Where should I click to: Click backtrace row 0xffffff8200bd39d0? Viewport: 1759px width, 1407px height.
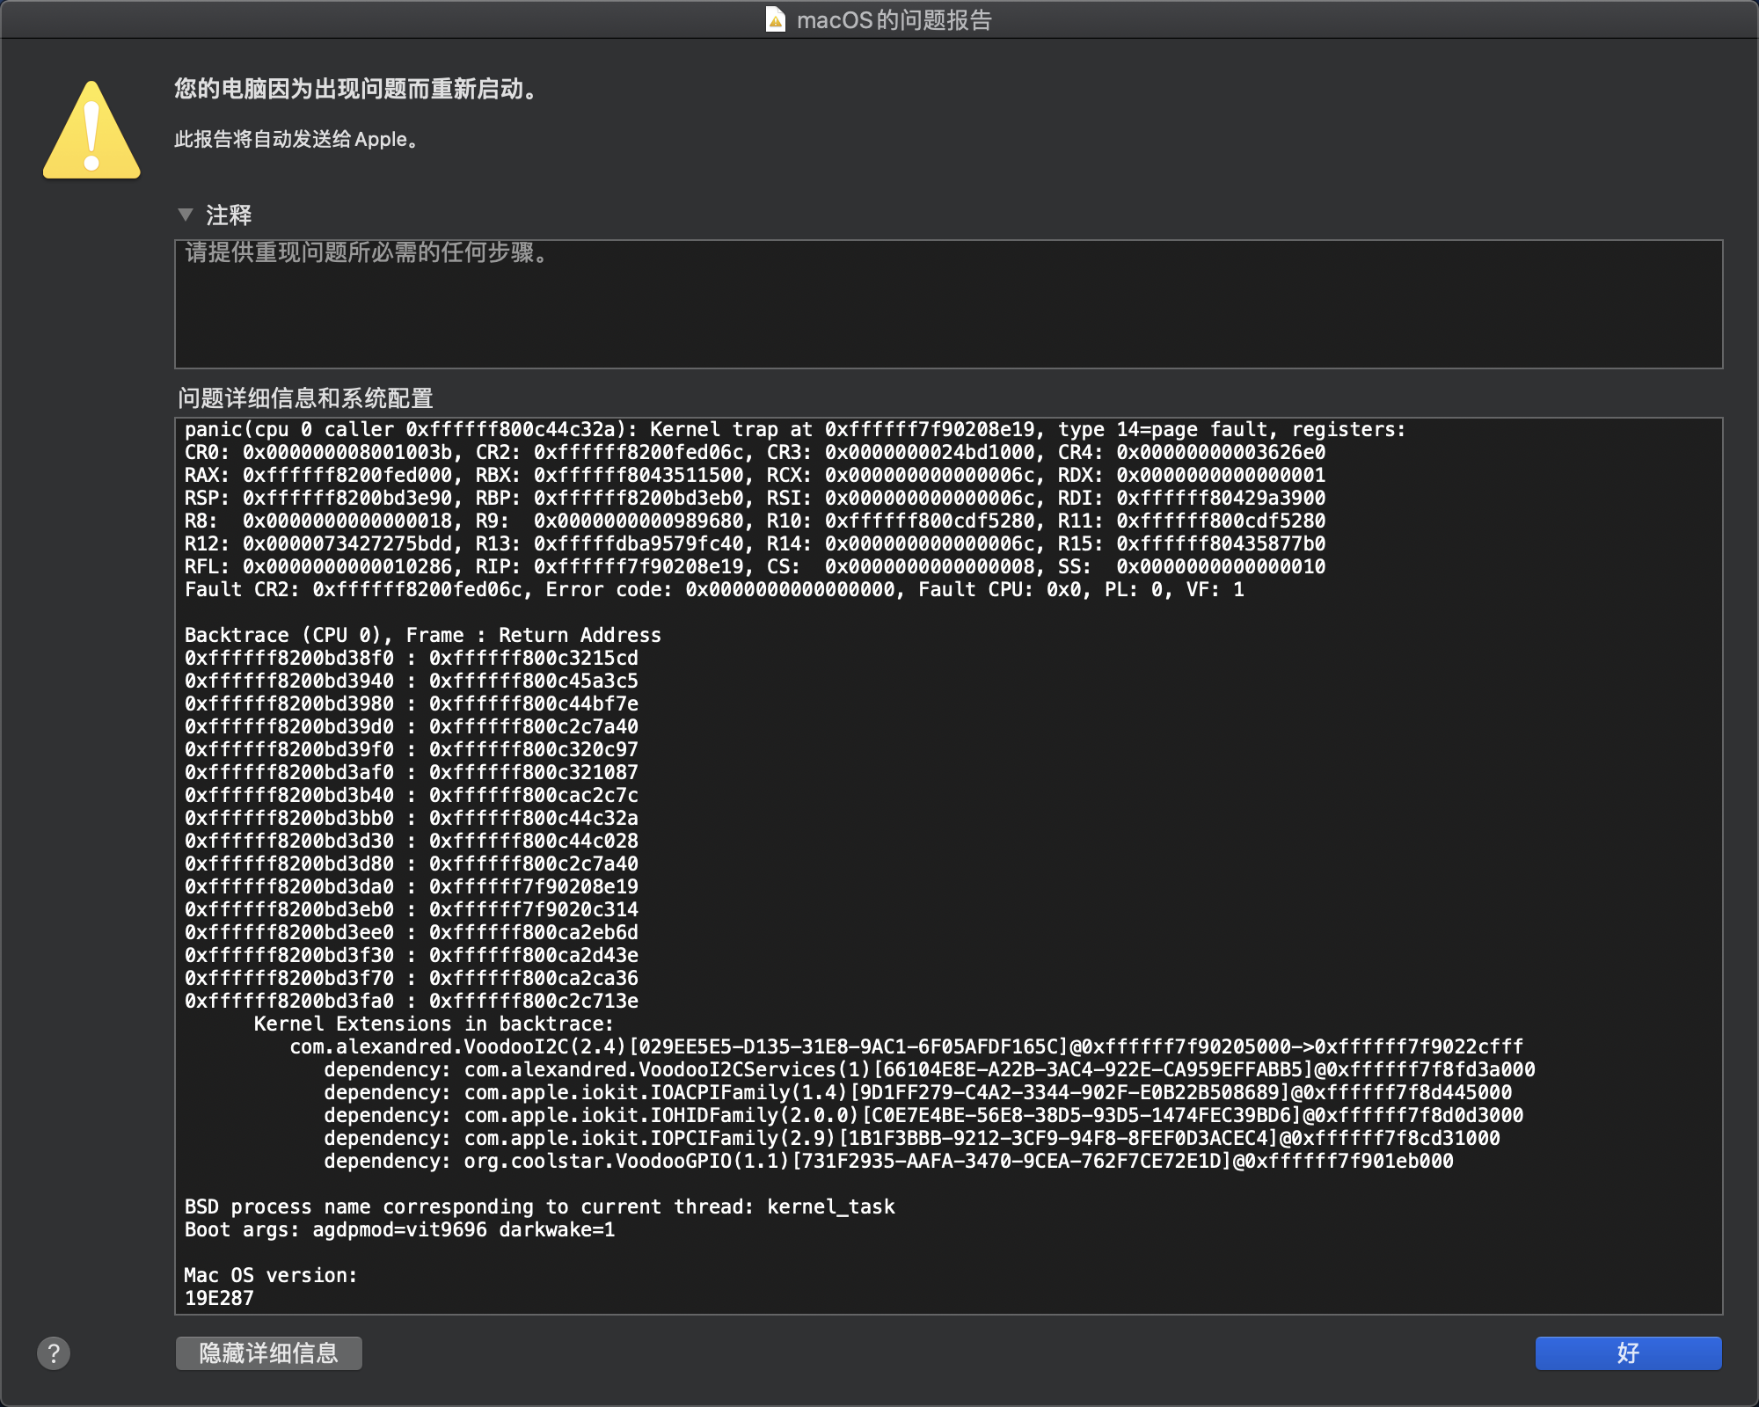[412, 726]
